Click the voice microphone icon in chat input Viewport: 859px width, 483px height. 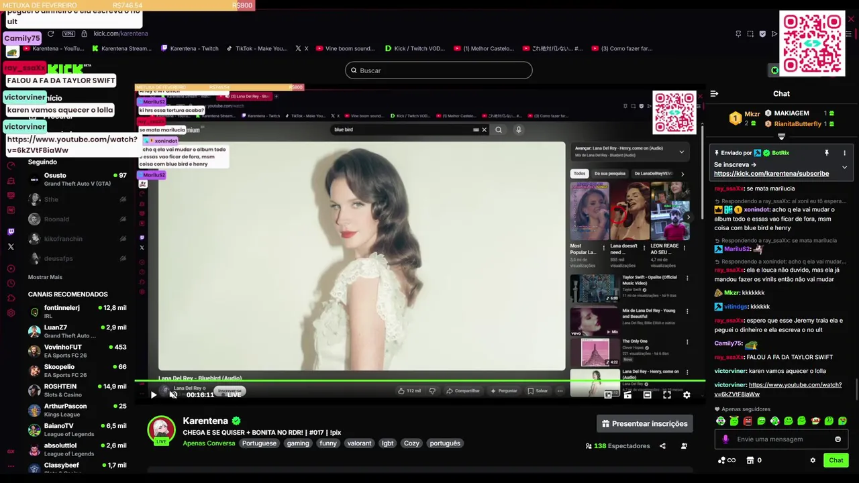point(725,439)
